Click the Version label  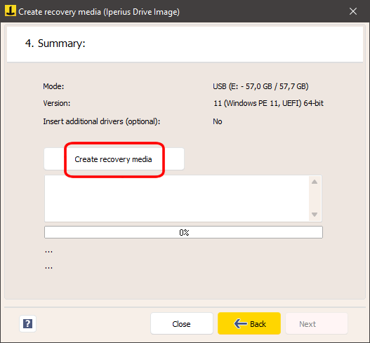tap(57, 103)
